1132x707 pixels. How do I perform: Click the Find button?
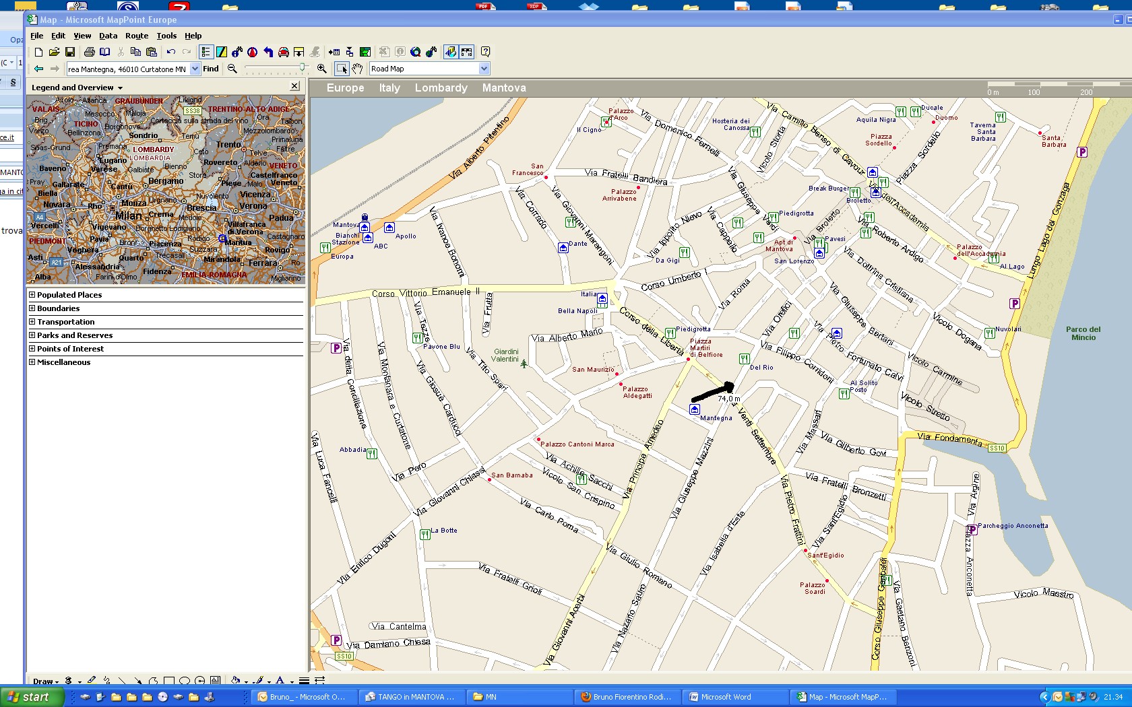coord(211,69)
